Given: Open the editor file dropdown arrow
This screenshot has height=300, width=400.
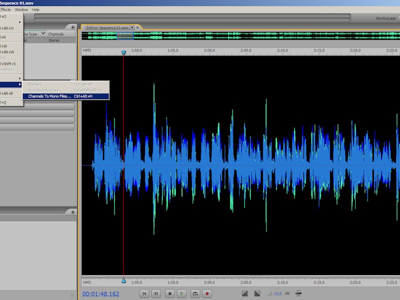Looking at the screenshot, I should [132, 27].
